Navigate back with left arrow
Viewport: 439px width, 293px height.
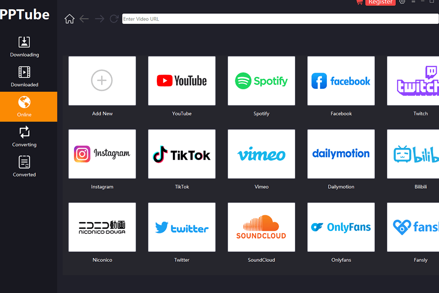(x=84, y=19)
